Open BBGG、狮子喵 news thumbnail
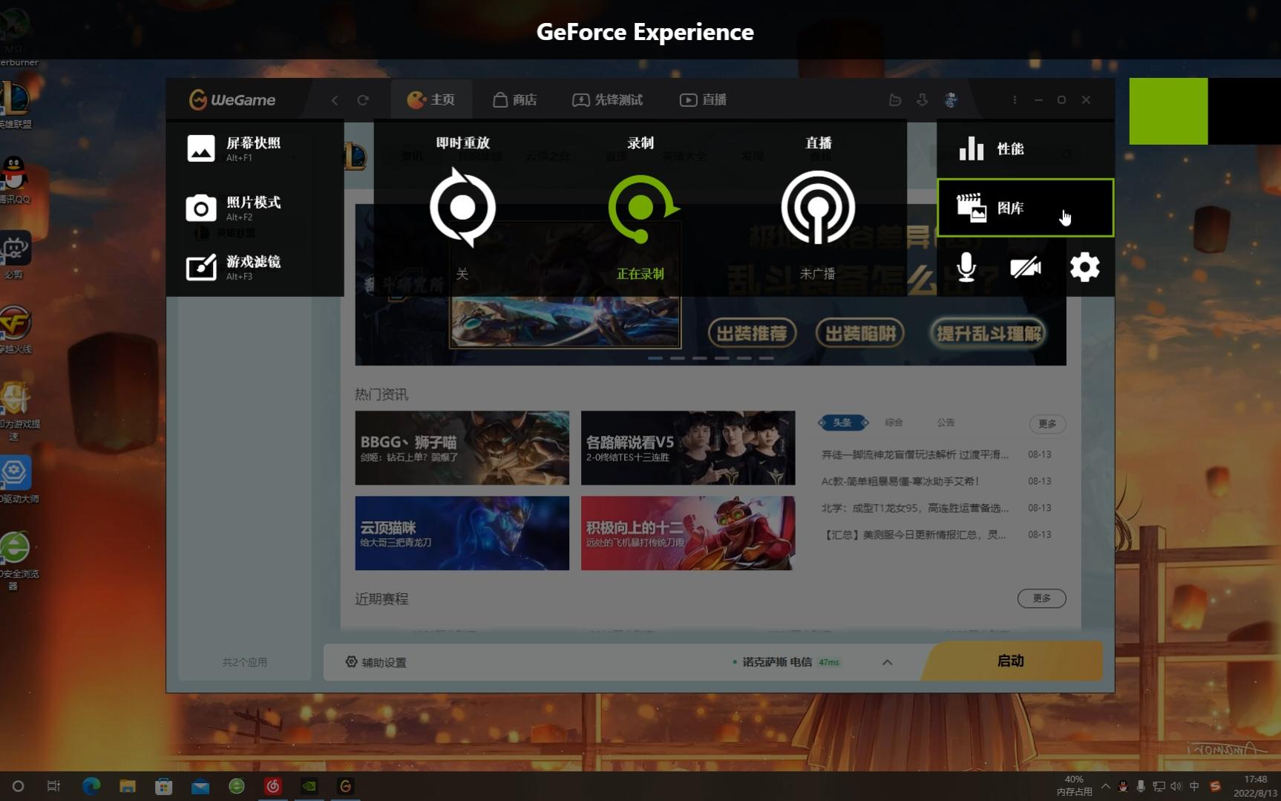The height and width of the screenshot is (801, 1281). tap(462, 448)
